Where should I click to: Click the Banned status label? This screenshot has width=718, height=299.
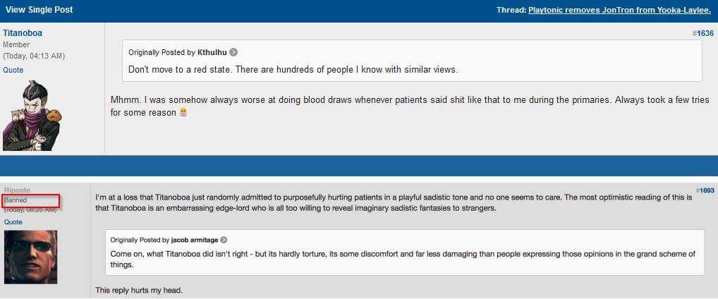coord(16,200)
